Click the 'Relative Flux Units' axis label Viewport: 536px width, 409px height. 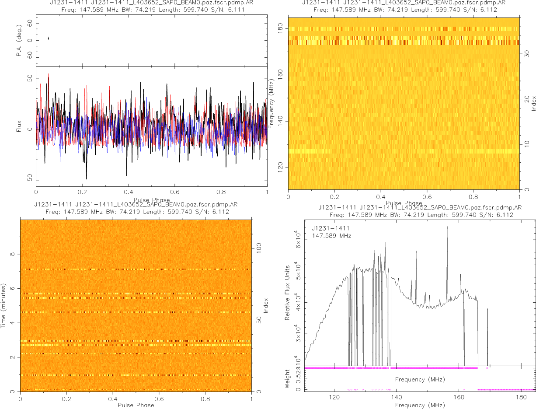point(288,292)
